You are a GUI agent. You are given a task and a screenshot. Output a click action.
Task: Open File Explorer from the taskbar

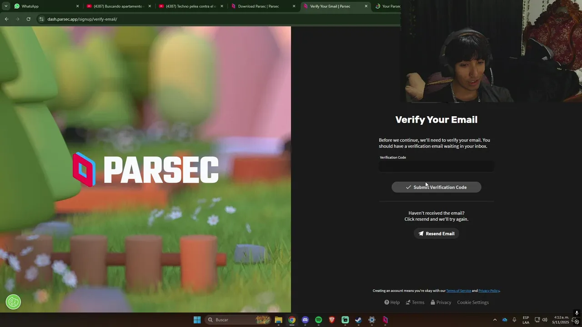tap(278, 320)
